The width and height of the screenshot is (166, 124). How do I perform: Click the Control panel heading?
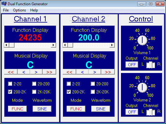141,19
